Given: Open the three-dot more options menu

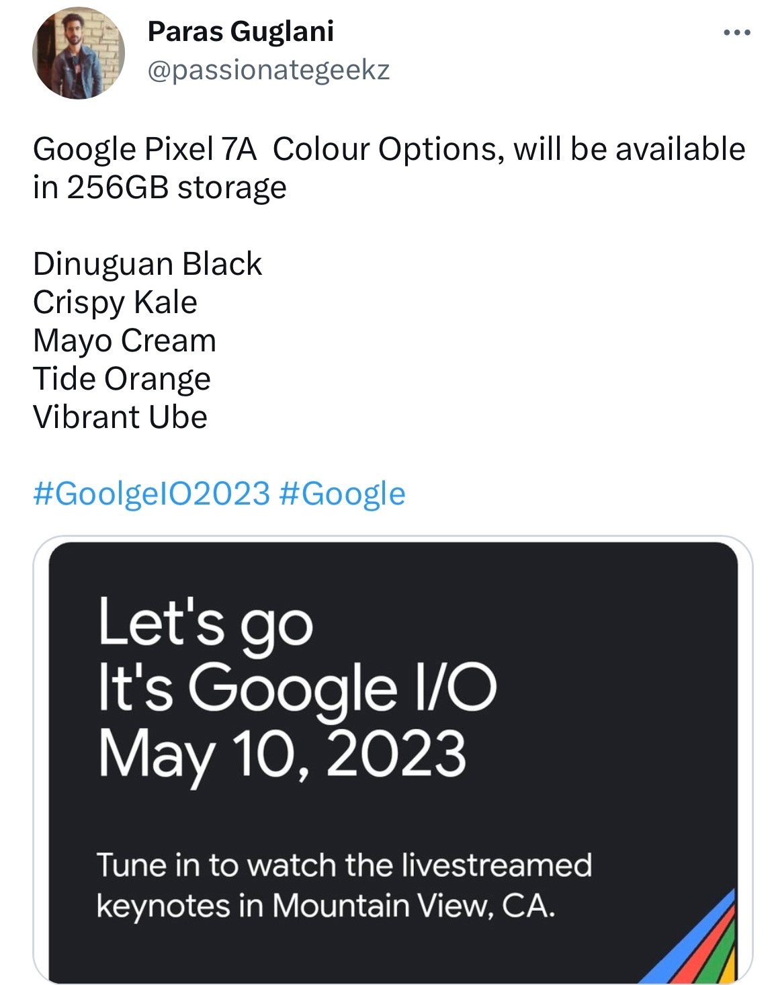Looking at the screenshot, I should [x=736, y=33].
